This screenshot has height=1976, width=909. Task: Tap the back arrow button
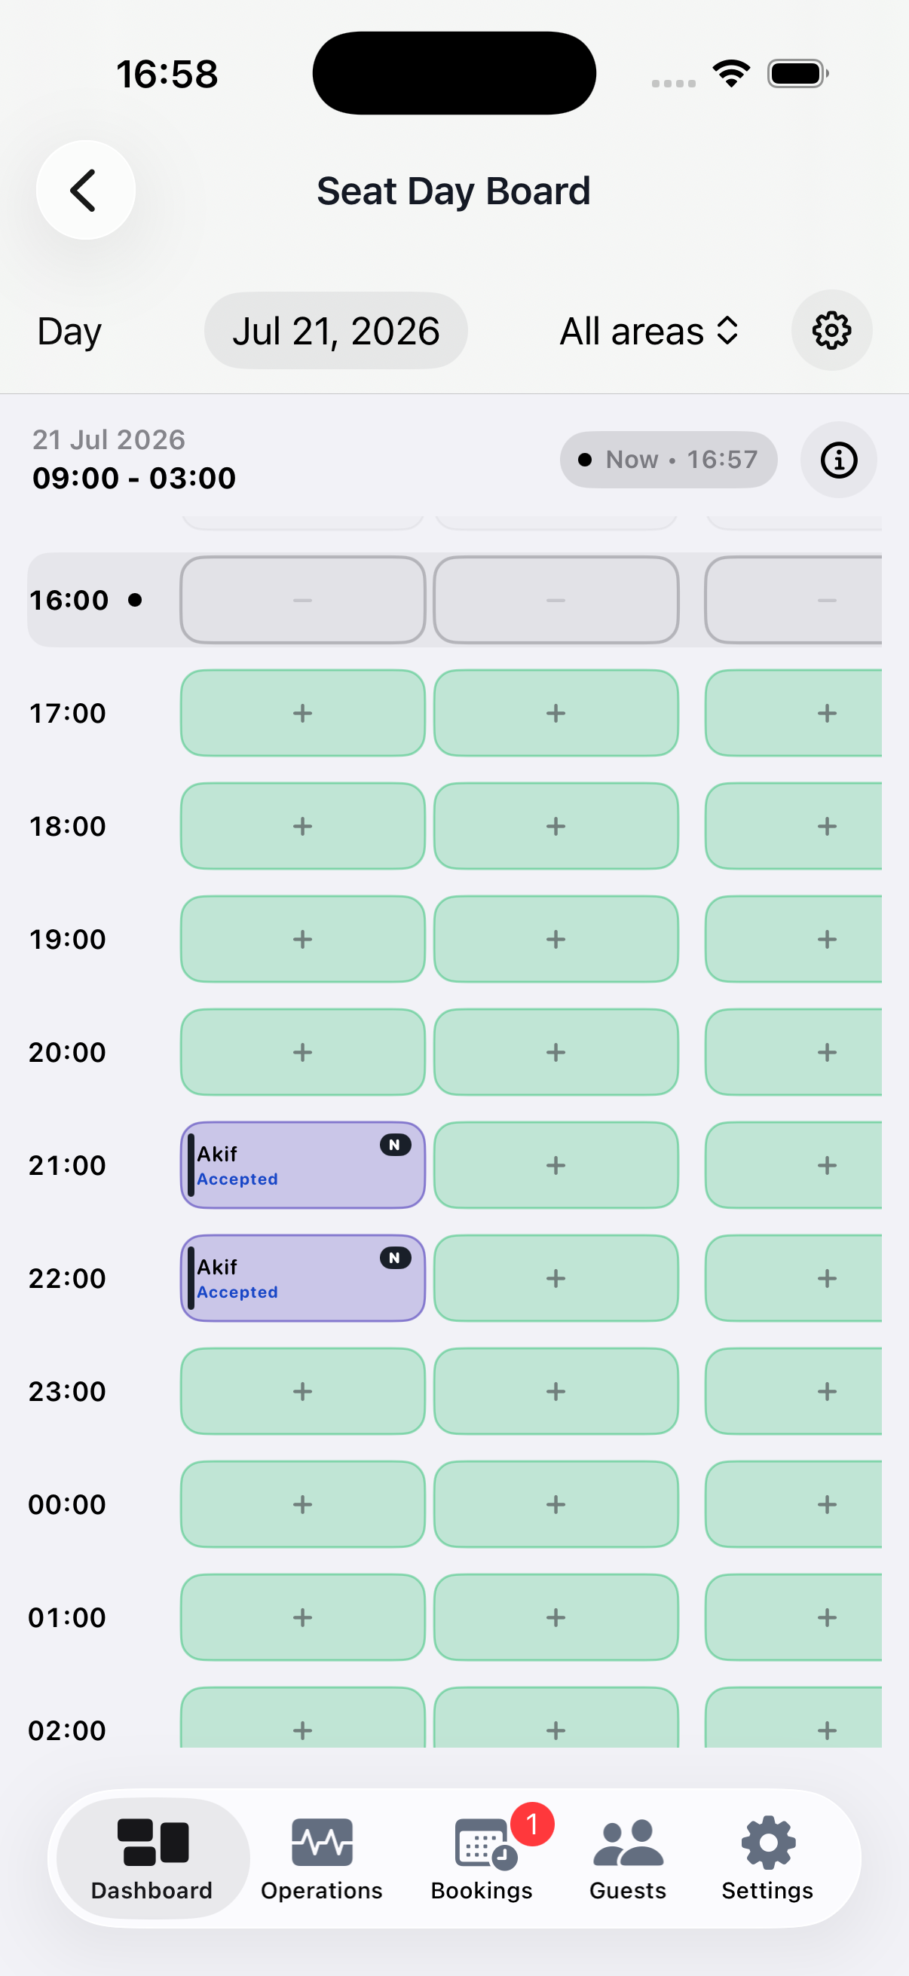[x=85, y=189]
